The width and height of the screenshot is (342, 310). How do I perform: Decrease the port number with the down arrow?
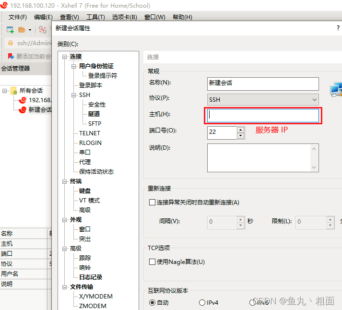(x=241, y=136)
